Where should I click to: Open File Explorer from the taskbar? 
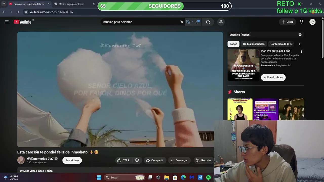tap(167, 177)
